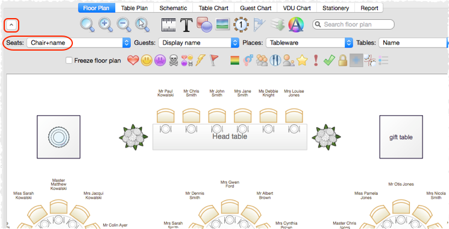Switch to the Table Chart tab
This screenshot has height=229, width=449.
213,8
